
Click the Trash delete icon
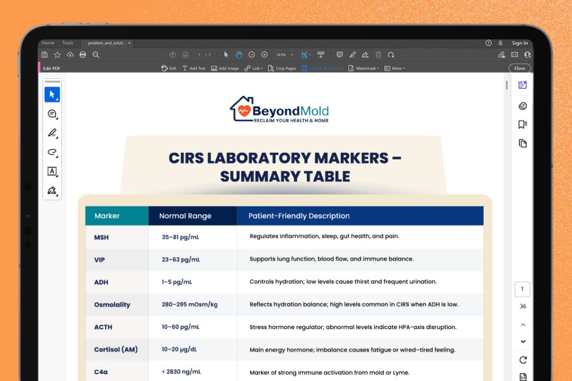[378, 55]
